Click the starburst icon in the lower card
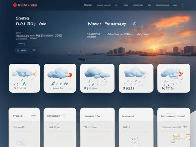The height and width of the screenshot is (147, 196). [135, 141]
